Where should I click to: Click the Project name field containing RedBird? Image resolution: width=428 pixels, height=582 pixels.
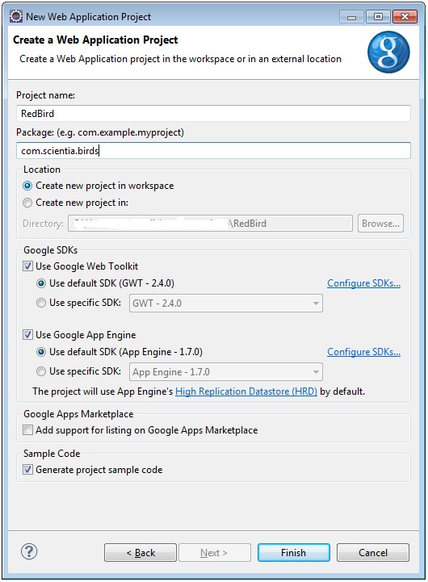213,113
